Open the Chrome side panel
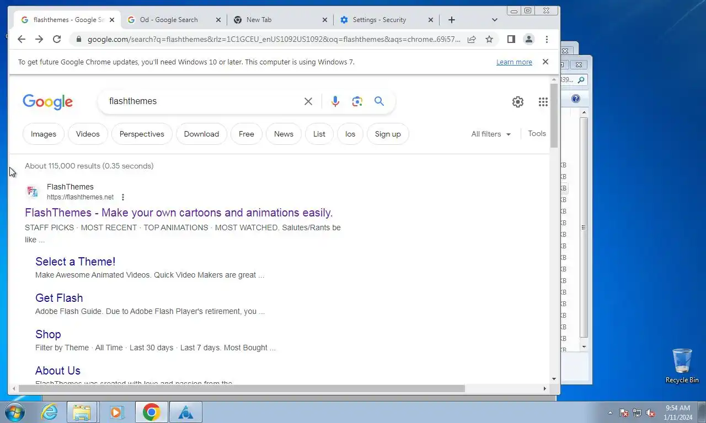706x423 pixels. pos(511,39)
